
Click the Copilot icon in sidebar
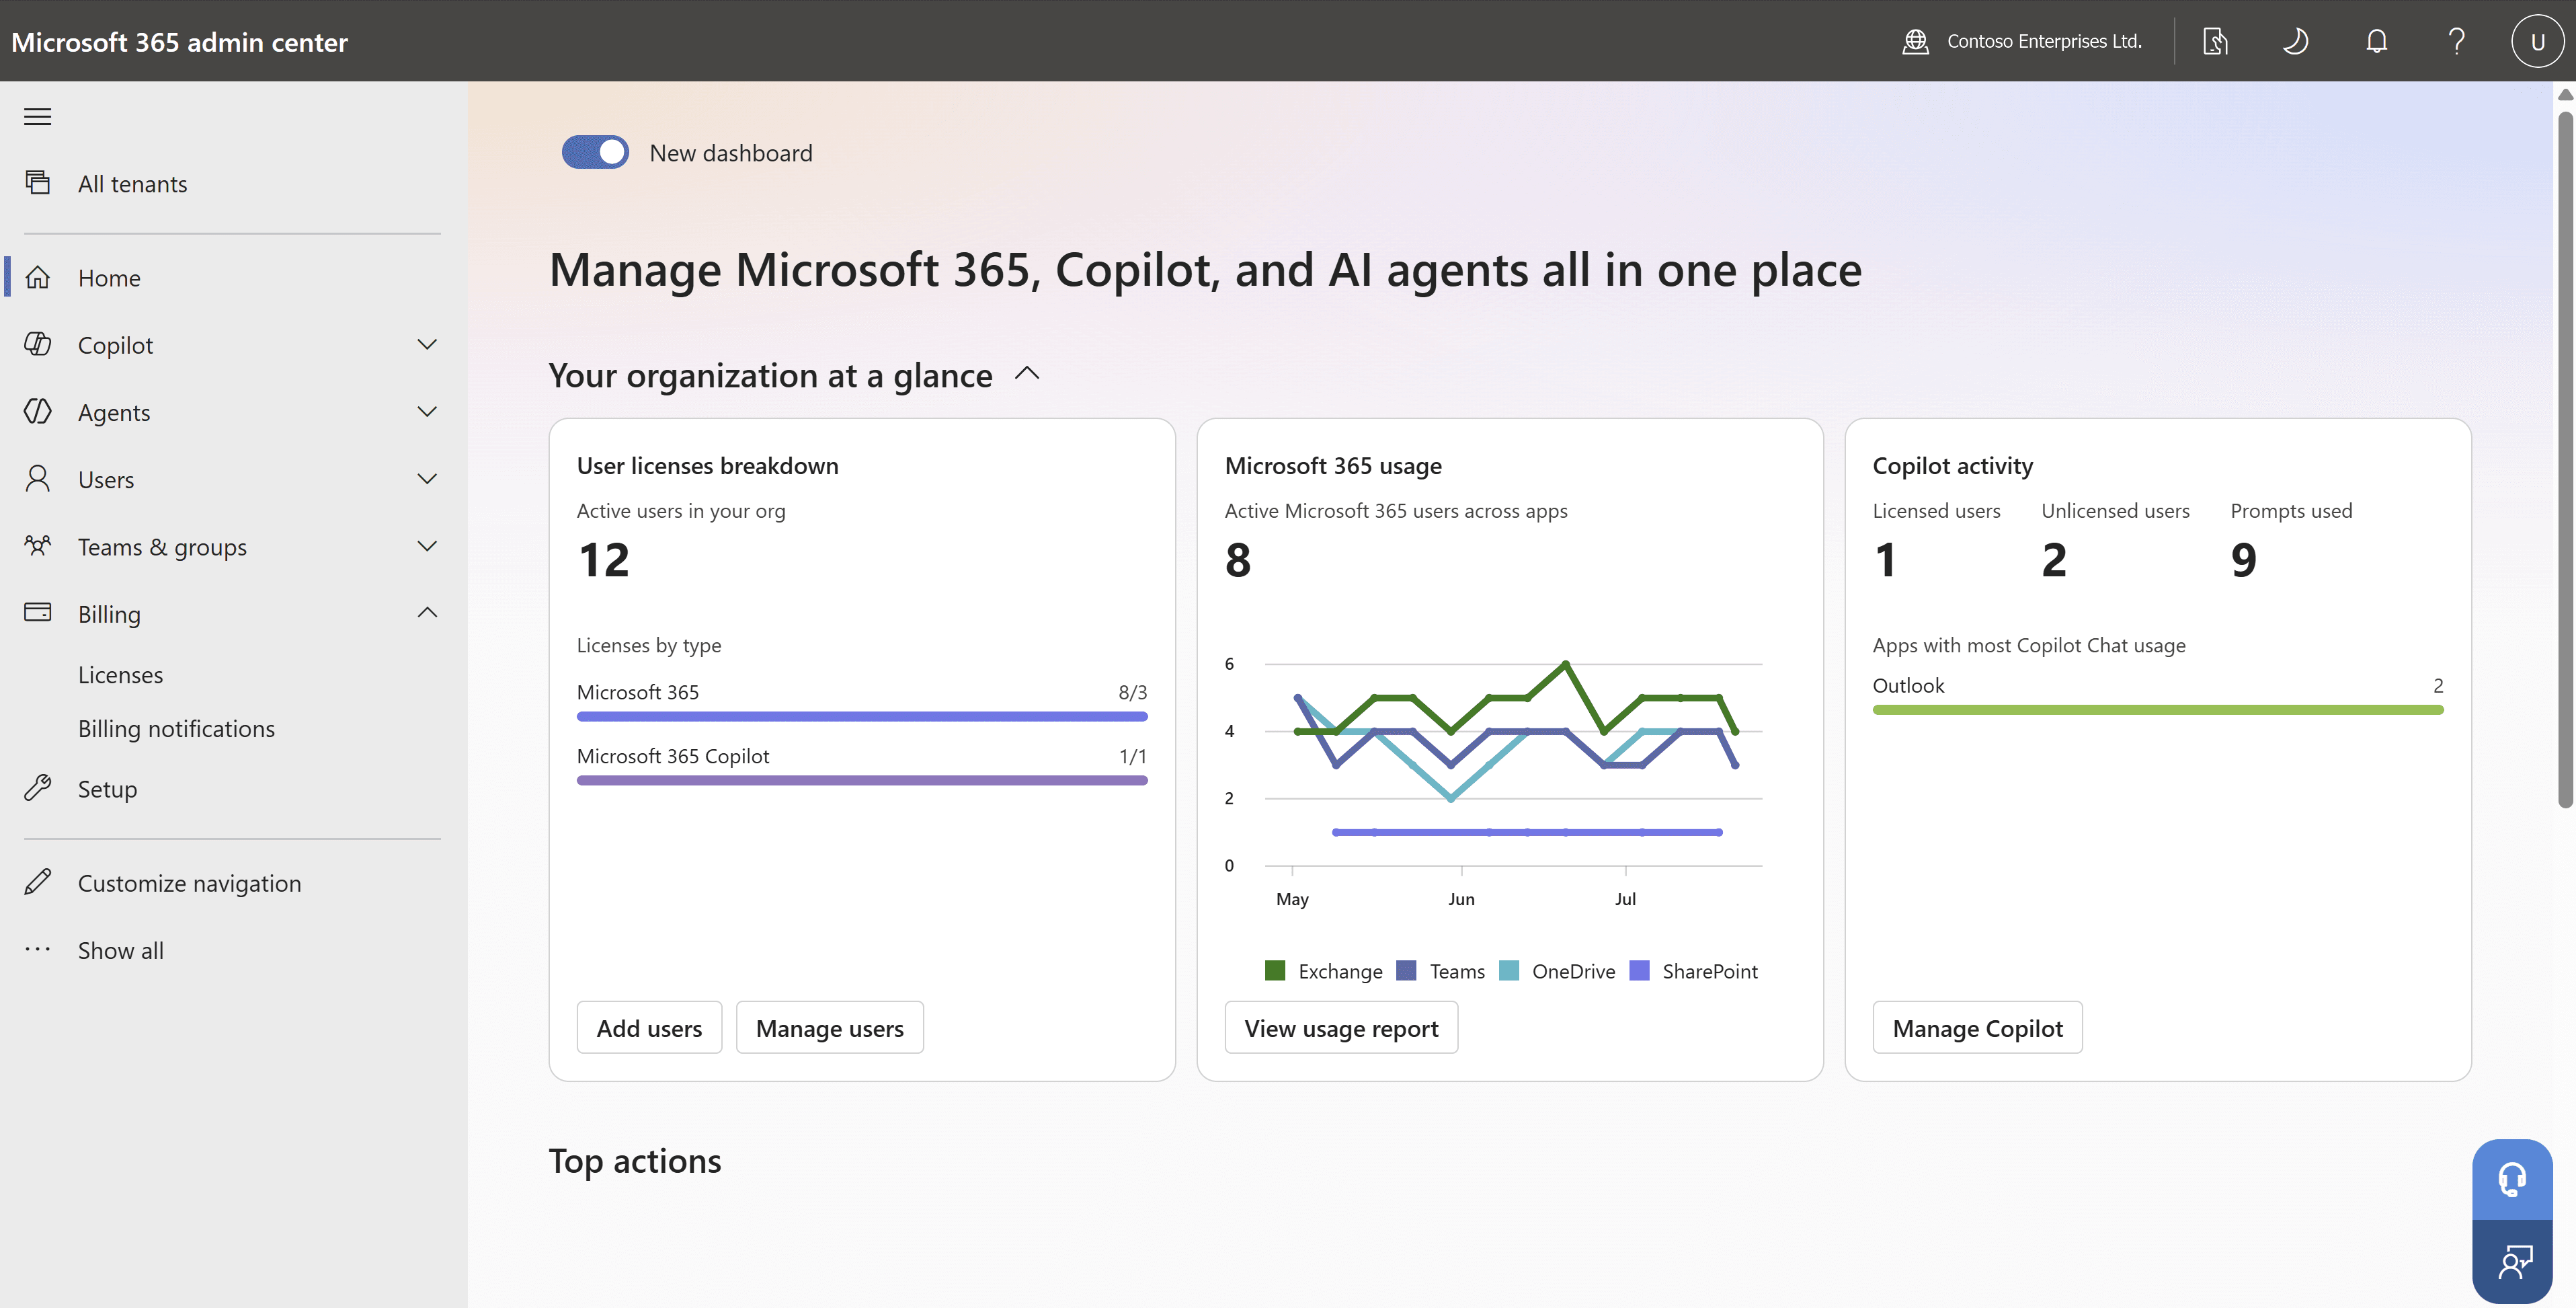(38, 344)
